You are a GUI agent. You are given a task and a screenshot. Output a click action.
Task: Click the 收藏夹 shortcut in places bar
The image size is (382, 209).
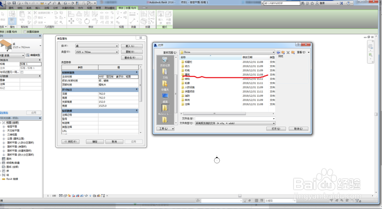click(x=165, y=86)
